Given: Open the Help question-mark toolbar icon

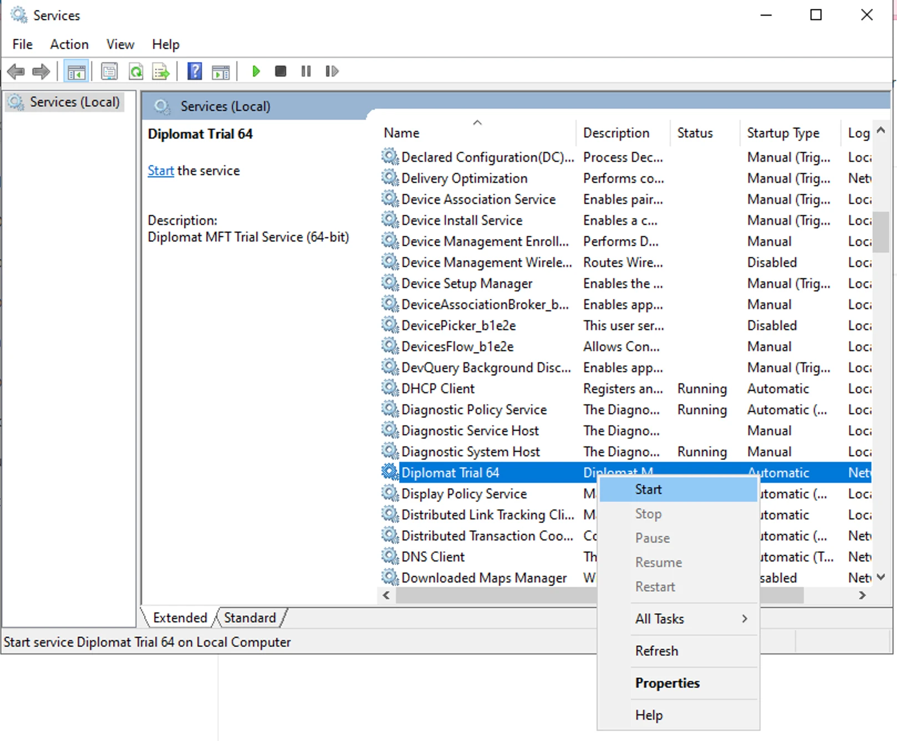Looking at the screenshot, I should [x=195, y=71].
